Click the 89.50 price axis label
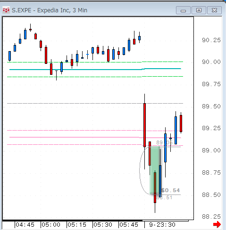 point(211,106)
